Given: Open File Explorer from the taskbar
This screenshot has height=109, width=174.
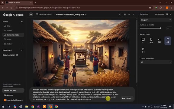Looking at the screenshot, I should [27, 107].
